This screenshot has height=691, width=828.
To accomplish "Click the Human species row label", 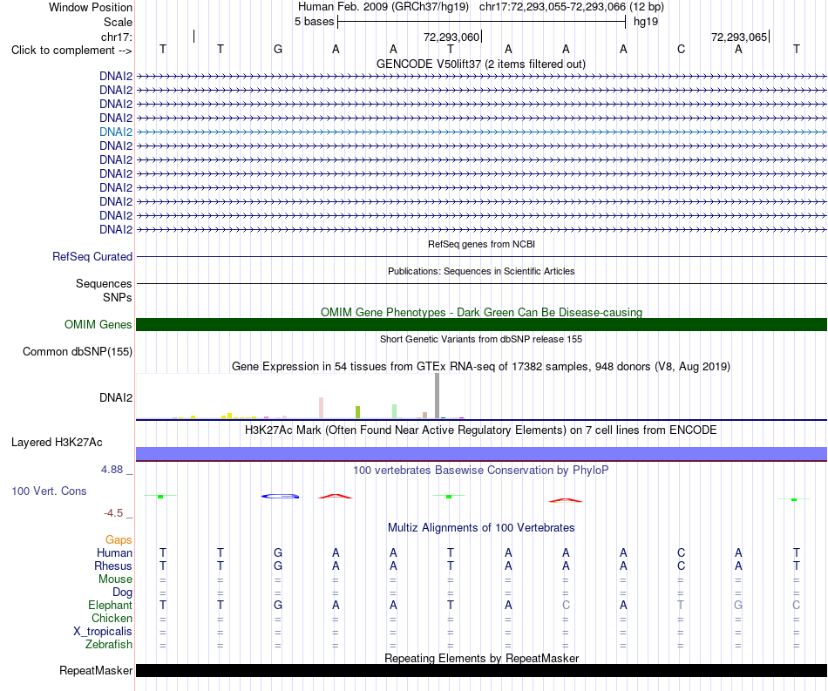I will [x=114, y=553].
